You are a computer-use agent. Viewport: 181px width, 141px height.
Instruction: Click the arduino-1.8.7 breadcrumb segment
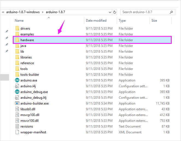[x=55, y=12]
